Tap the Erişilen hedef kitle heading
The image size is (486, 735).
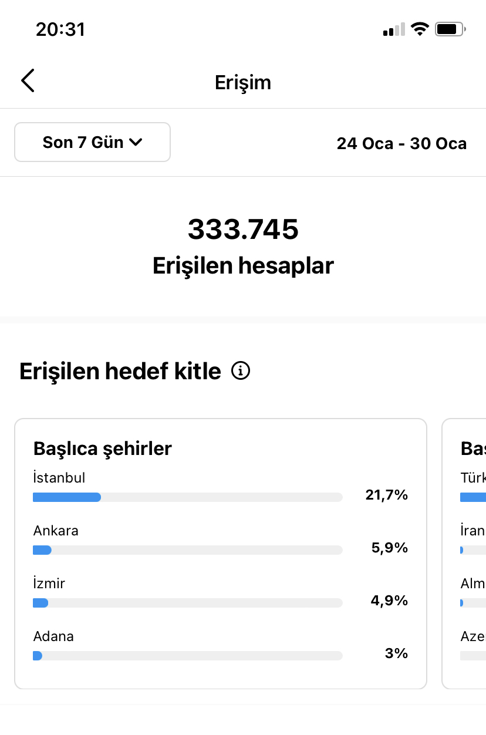(x=120, y=371)
